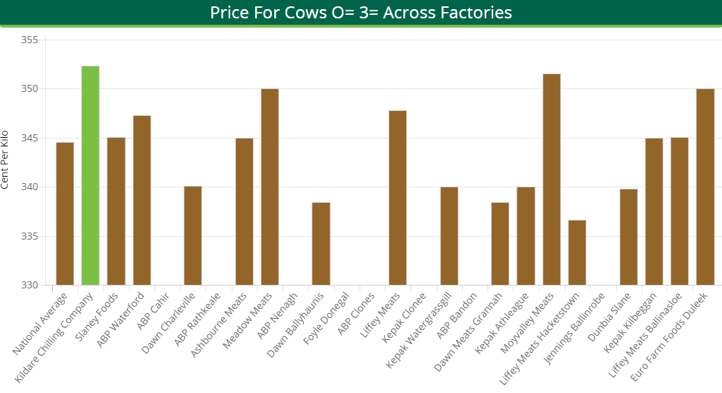
Task: Click the 'Cent Per Kilo' axis label
Action: (x=6, y=159)
